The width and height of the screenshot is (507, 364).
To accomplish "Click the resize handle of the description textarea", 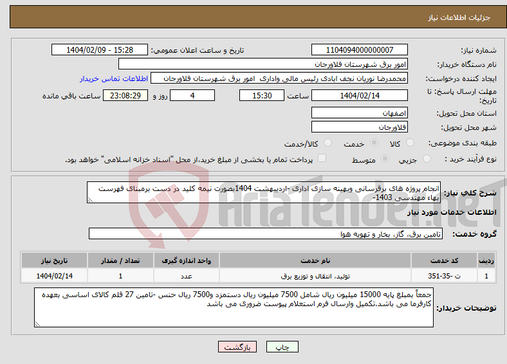I will point(90,200).
